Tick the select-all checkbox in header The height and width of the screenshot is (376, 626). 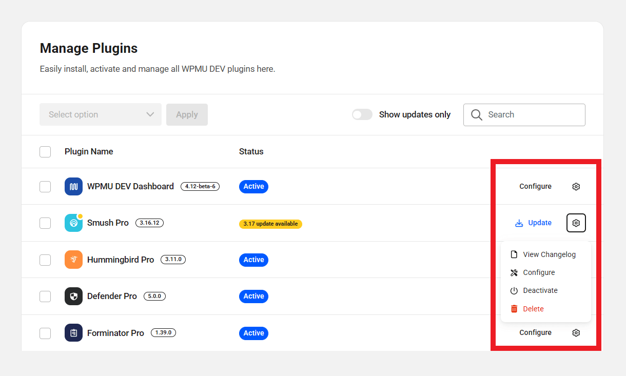coord(45,152)
